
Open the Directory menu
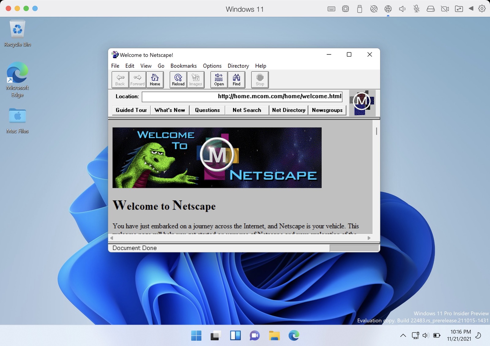coord(238,66)
